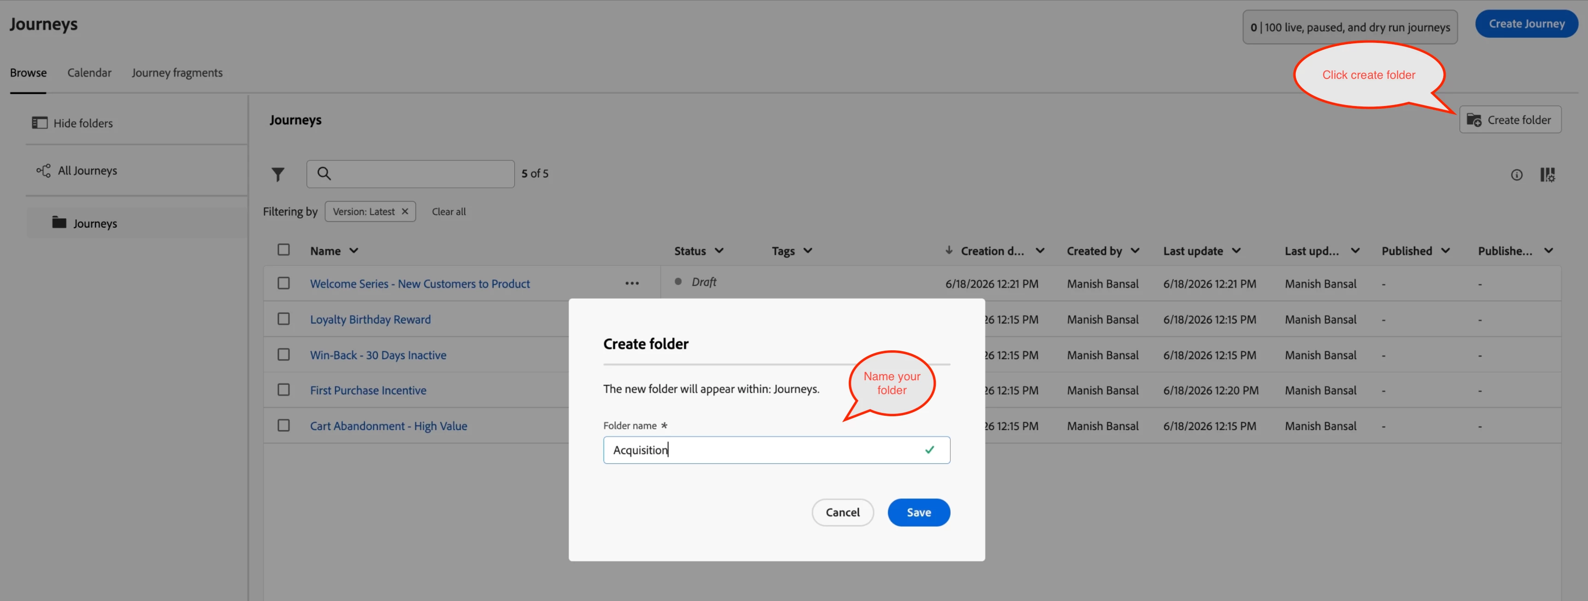Expand the Name column dropdown
Viewport: 1588px width, 601px height.
(354, 251)
